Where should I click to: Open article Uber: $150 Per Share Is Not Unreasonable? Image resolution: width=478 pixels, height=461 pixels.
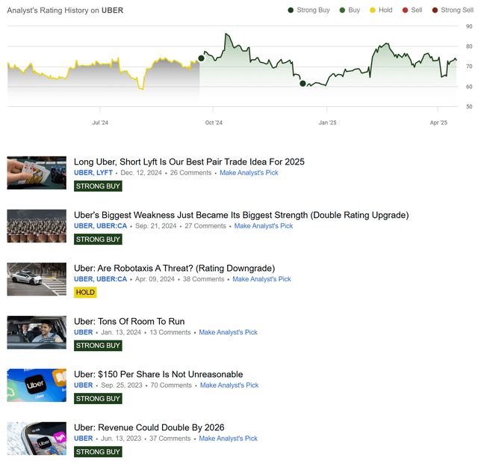tap(158, 374)
